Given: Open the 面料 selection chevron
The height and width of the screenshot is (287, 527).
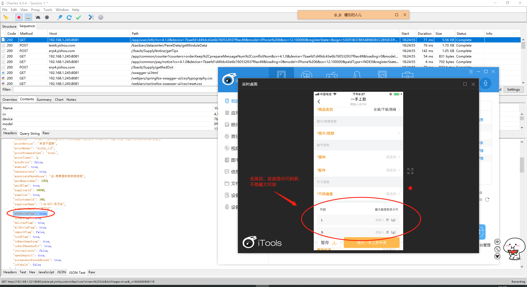Looking at the screenshot, I should tap(399, 157).
